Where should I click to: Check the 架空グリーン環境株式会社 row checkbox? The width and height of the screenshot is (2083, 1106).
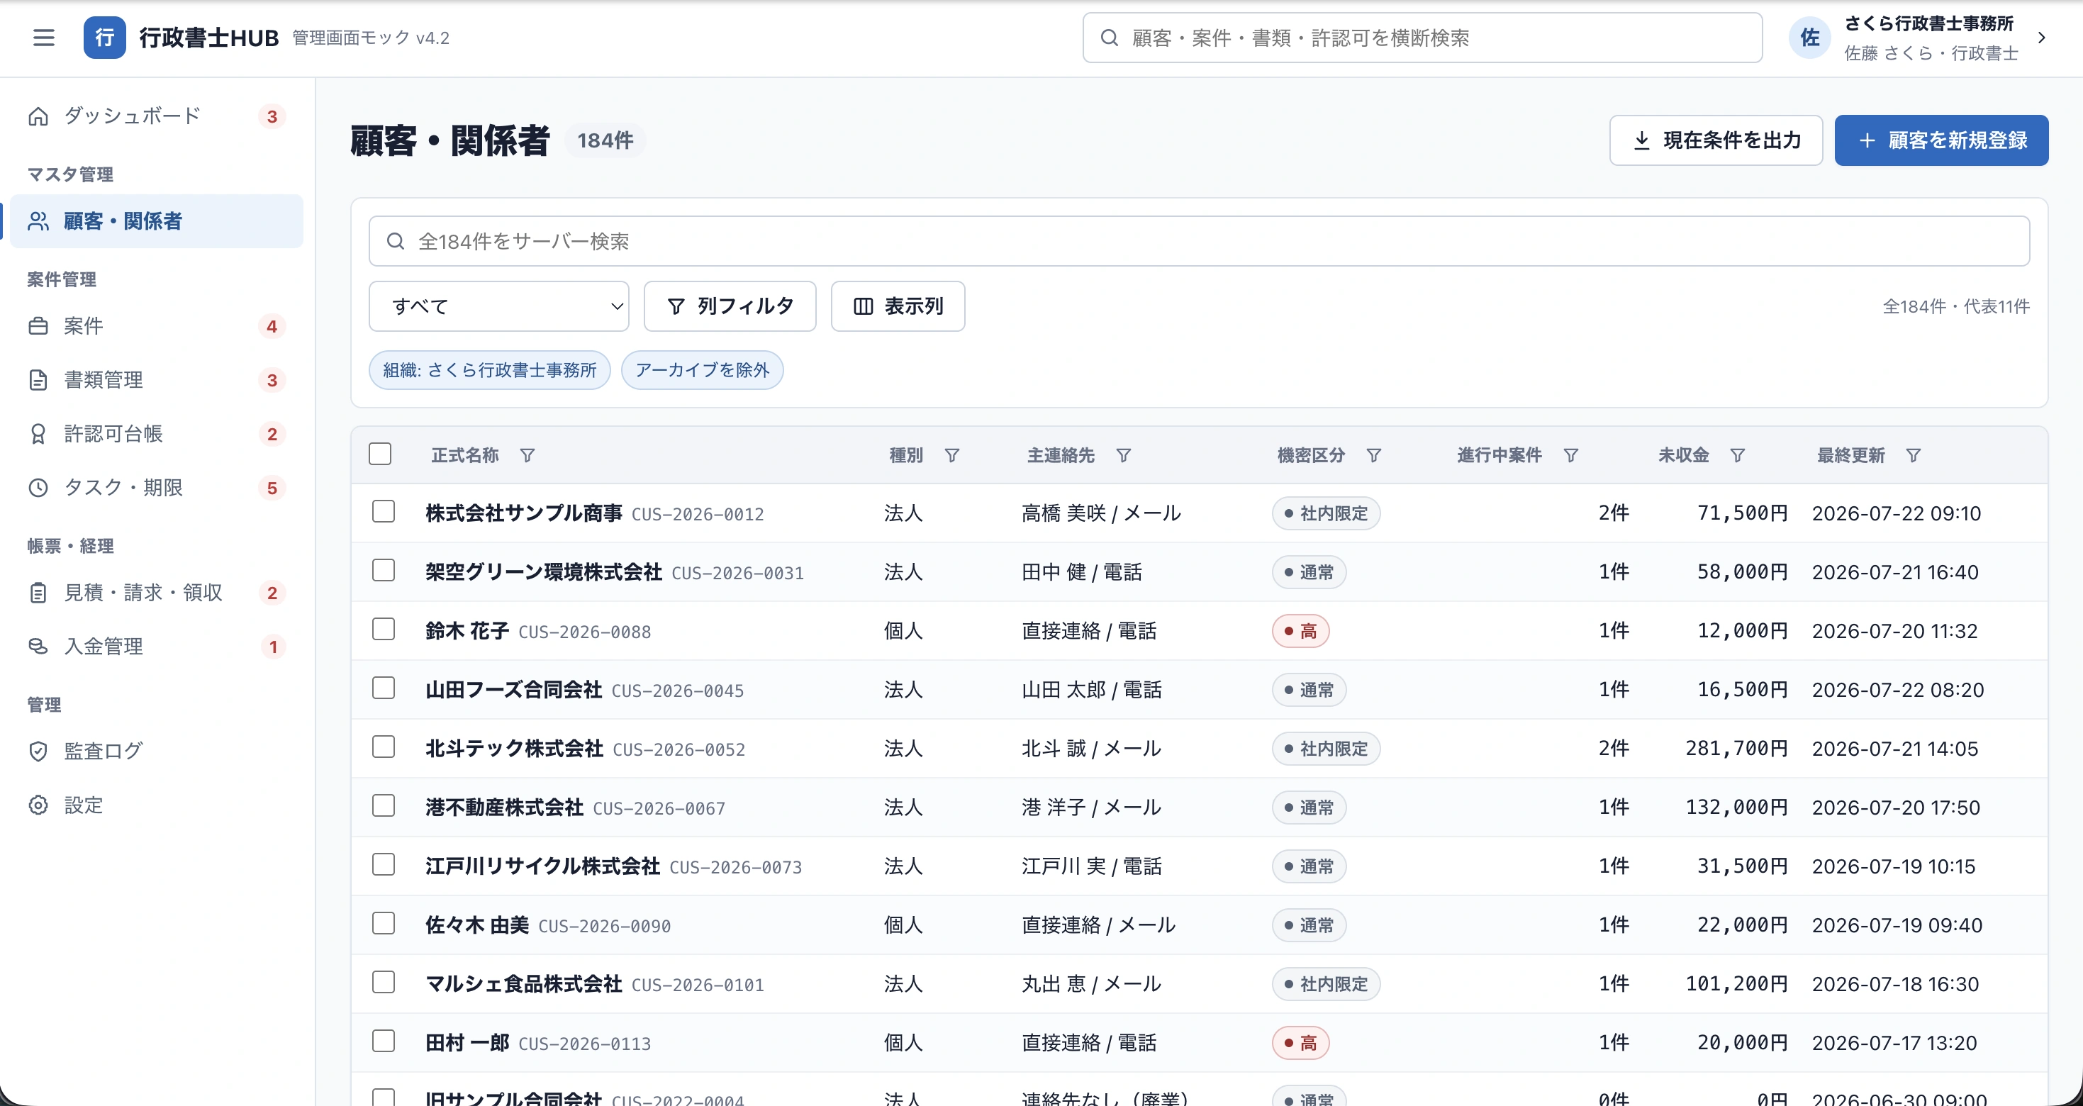coord(384,570)
